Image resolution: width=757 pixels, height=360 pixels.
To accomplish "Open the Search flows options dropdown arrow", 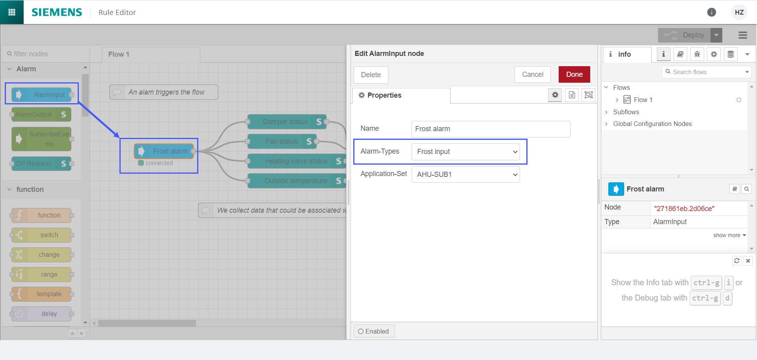I will point(747,72).
